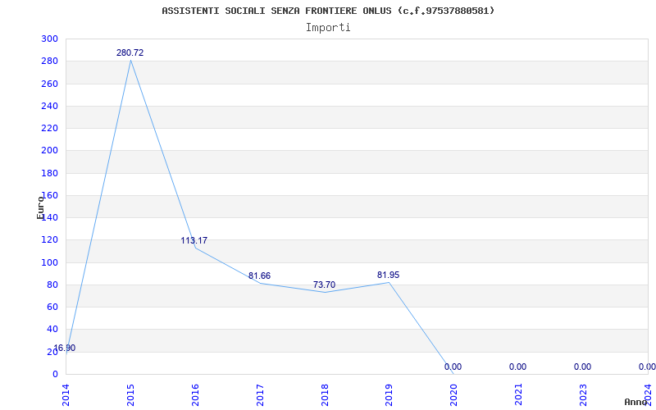
Task: Click the y-axis value 120
Action: (x=49, y=239)
